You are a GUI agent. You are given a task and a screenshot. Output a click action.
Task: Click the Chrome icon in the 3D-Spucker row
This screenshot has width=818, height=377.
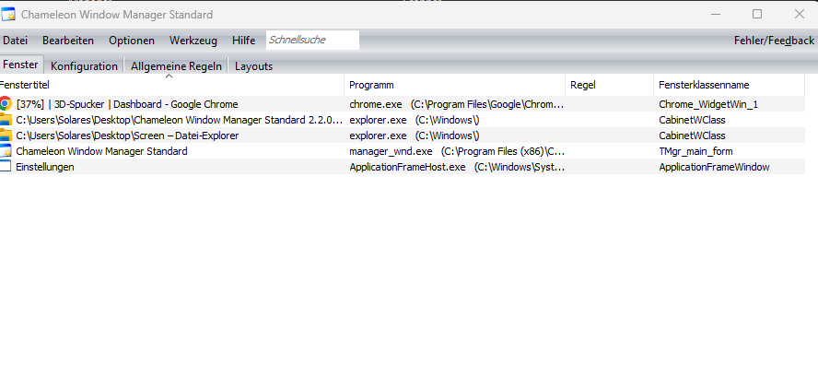[x=6, y=104]
